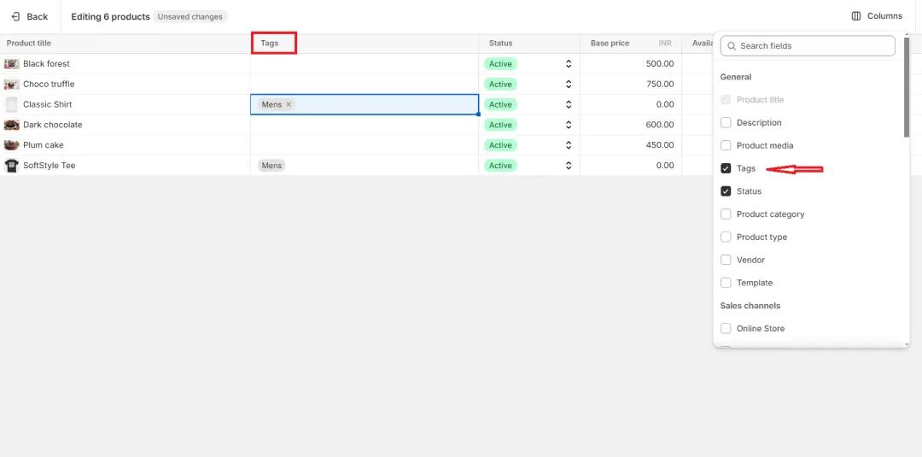This screenshot has width=922, height=457.
Task: Click the Tags column header
Action: point(270,44)
